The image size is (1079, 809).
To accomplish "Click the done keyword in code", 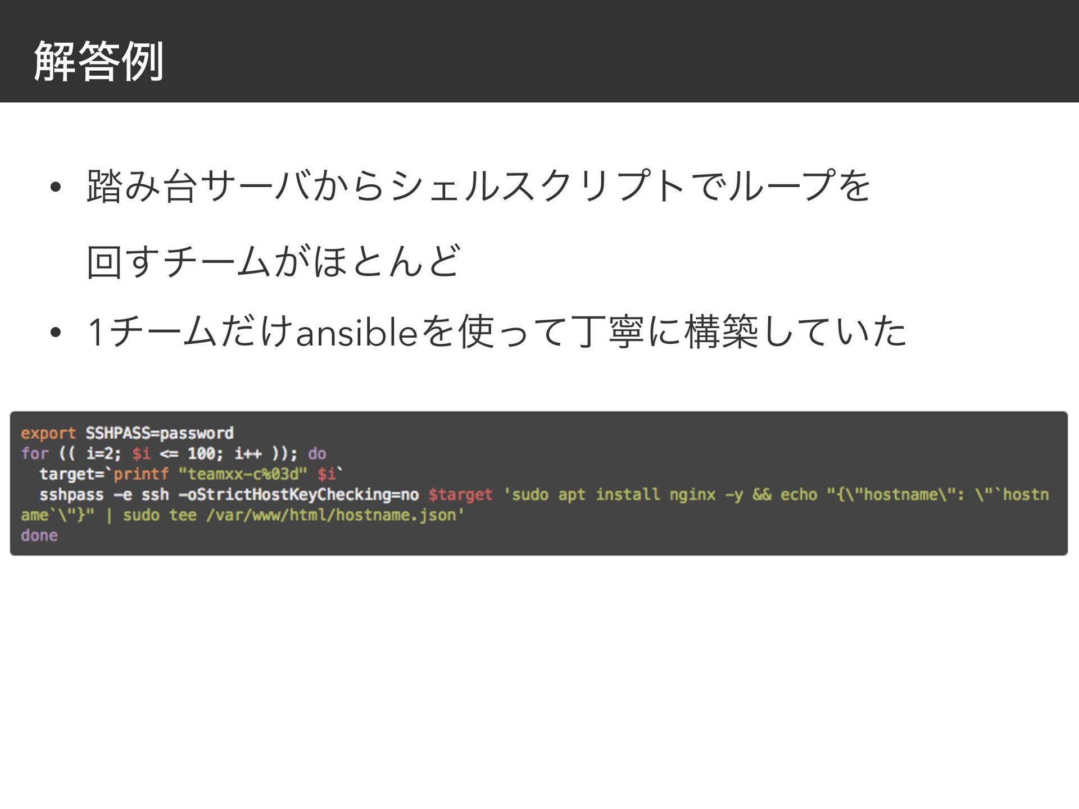I will 39,535.
